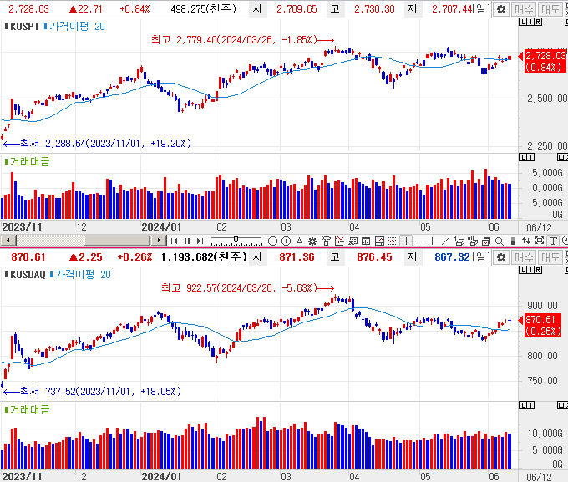568x482 pixels.
Task: Toggle the T text tool icon
Action: tap(553, 241)
